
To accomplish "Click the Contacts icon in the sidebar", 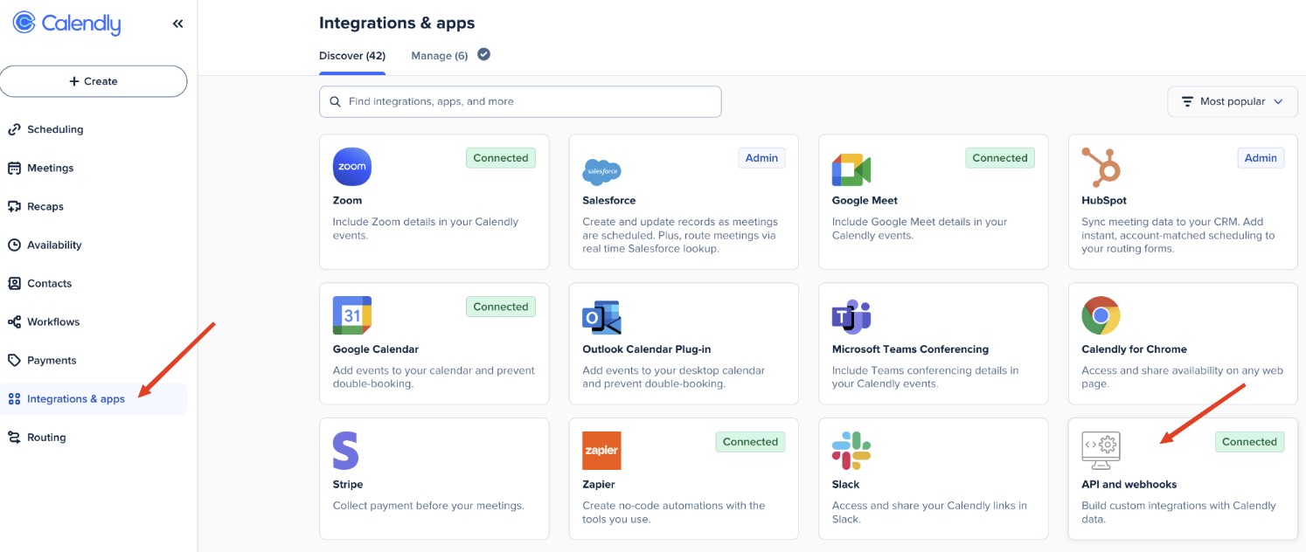I will coord(14,283).
